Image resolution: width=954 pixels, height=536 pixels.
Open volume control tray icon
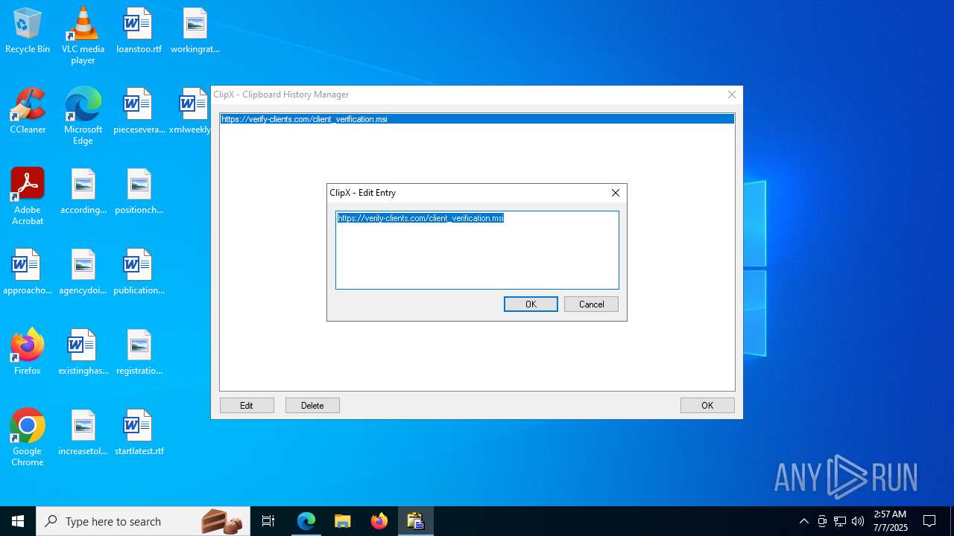pyautogui.click(x=858, y=521)
